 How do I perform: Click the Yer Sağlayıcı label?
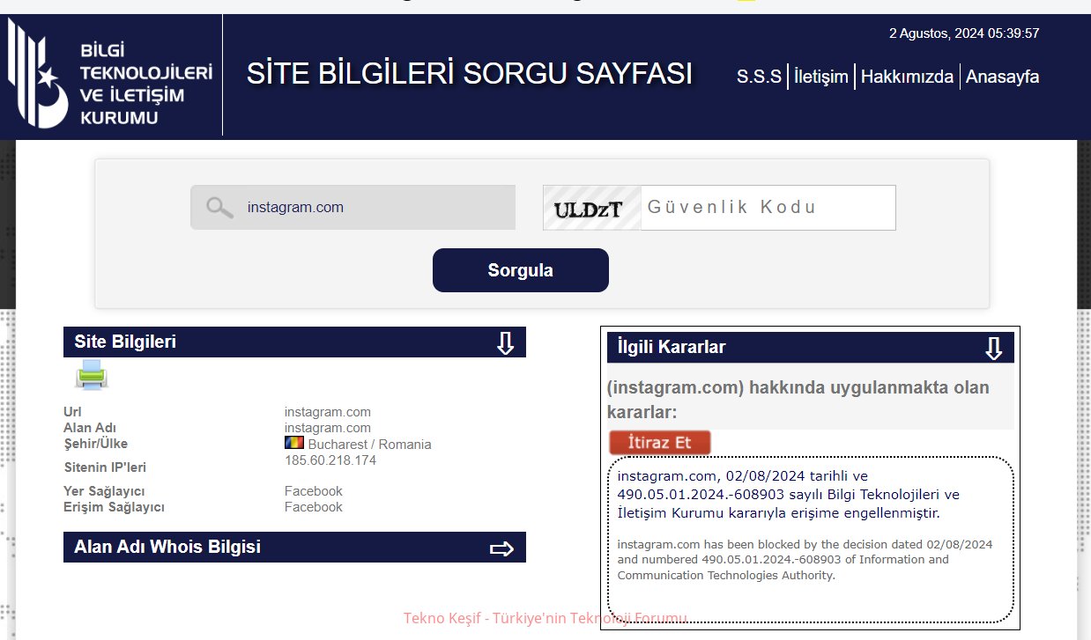tap(104, 491)
